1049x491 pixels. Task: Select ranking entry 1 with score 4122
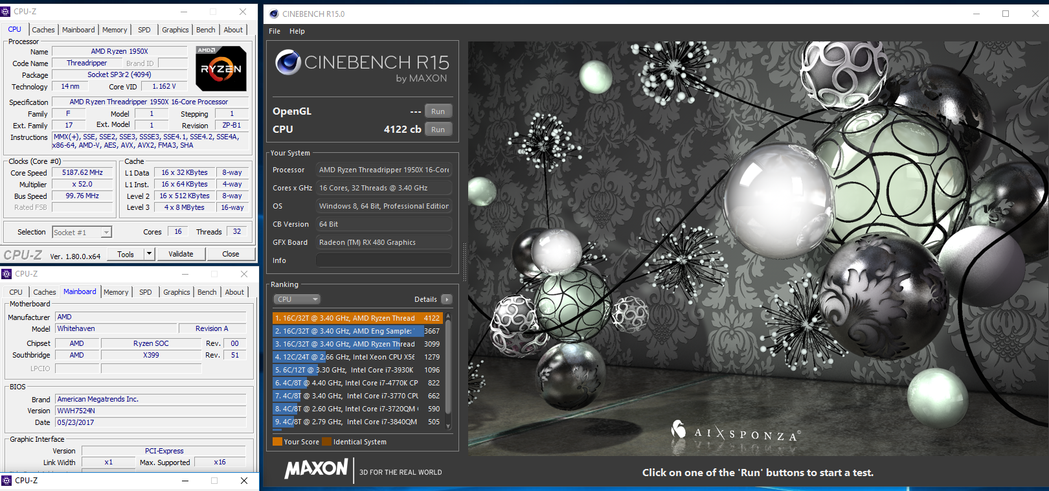[x=357, y=318]
